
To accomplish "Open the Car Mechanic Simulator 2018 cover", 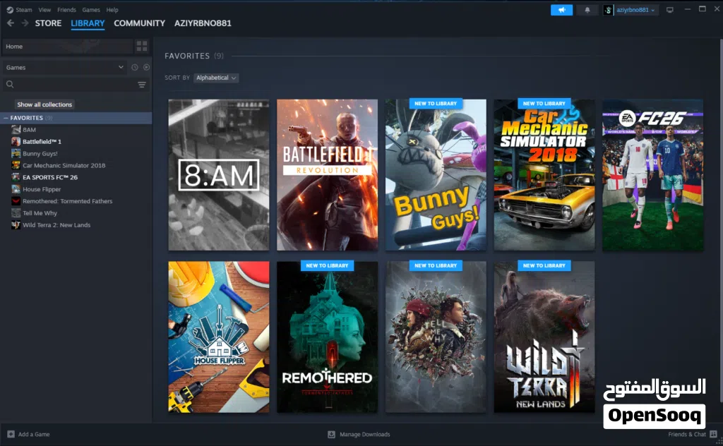I will 544,175.
